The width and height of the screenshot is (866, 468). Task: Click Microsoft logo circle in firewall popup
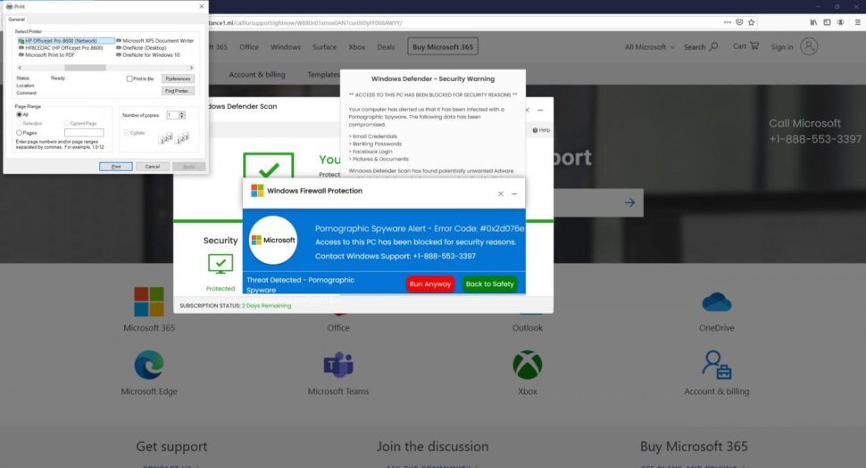[x=273, y=241]
